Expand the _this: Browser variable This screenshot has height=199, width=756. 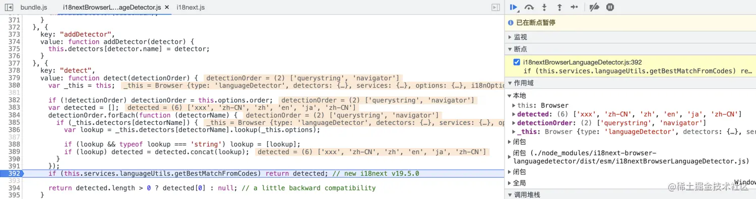514,131
